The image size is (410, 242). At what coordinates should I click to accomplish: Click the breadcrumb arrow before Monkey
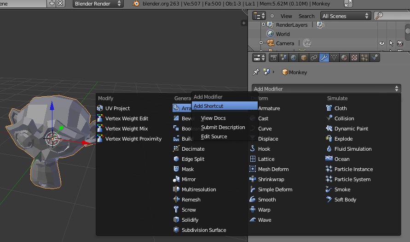point(274,72)
